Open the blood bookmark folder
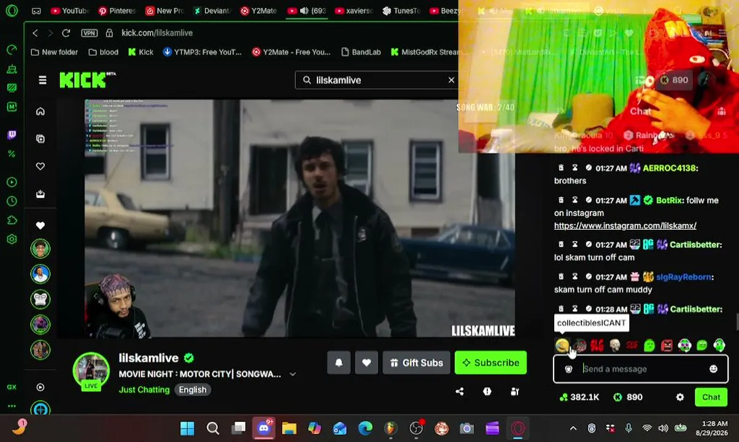This screenshot has width=739, height=442. click(x=103, y=52)
